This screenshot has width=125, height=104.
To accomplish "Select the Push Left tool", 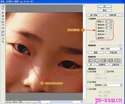I will (x=3, y=22).
